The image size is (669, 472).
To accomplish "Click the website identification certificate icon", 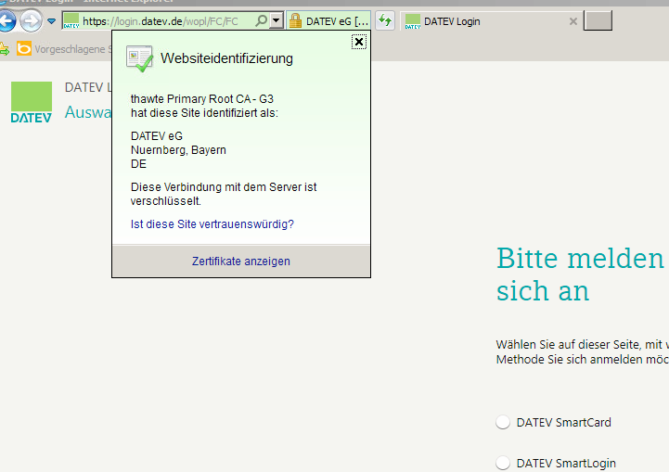I will tap(139, 58).
